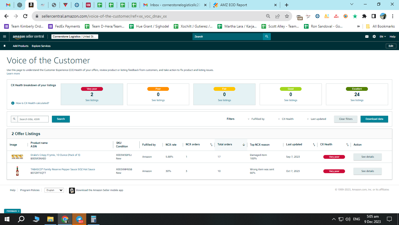Open Windows Start menu
This screenshot has height=225, width=399.
tap(7, 219)
